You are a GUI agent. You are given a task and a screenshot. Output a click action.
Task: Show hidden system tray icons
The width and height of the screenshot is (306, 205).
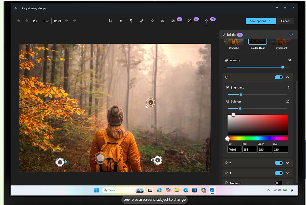click(268, 190)
